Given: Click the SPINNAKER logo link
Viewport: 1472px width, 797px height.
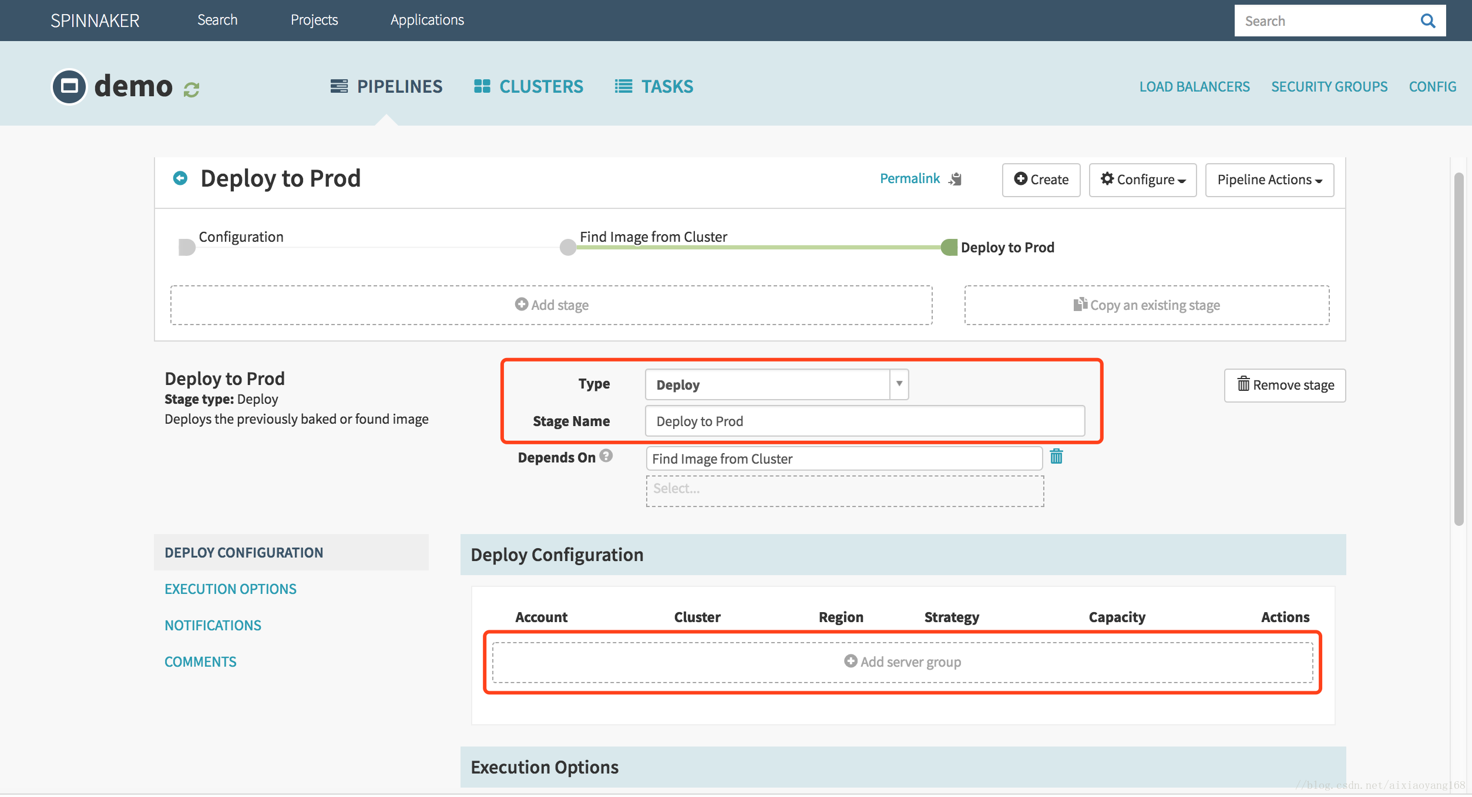Looking at the screenshot, I should pyautogui.click(x=95, y=21).
